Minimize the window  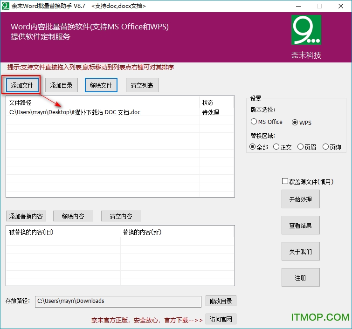point(298,6)
